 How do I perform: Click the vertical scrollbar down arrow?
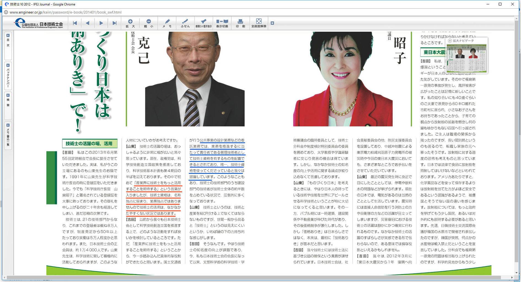point(516,273)
